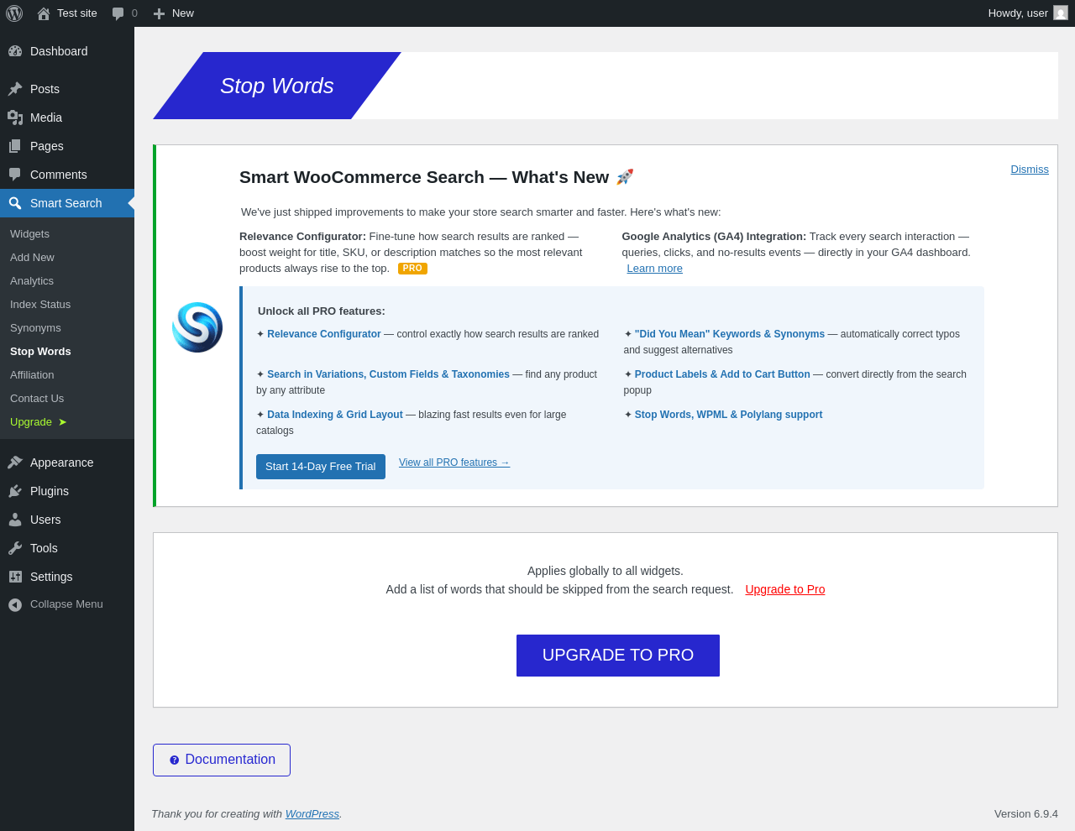Click the big UPGRADE TO PRO button

[618, 656]
